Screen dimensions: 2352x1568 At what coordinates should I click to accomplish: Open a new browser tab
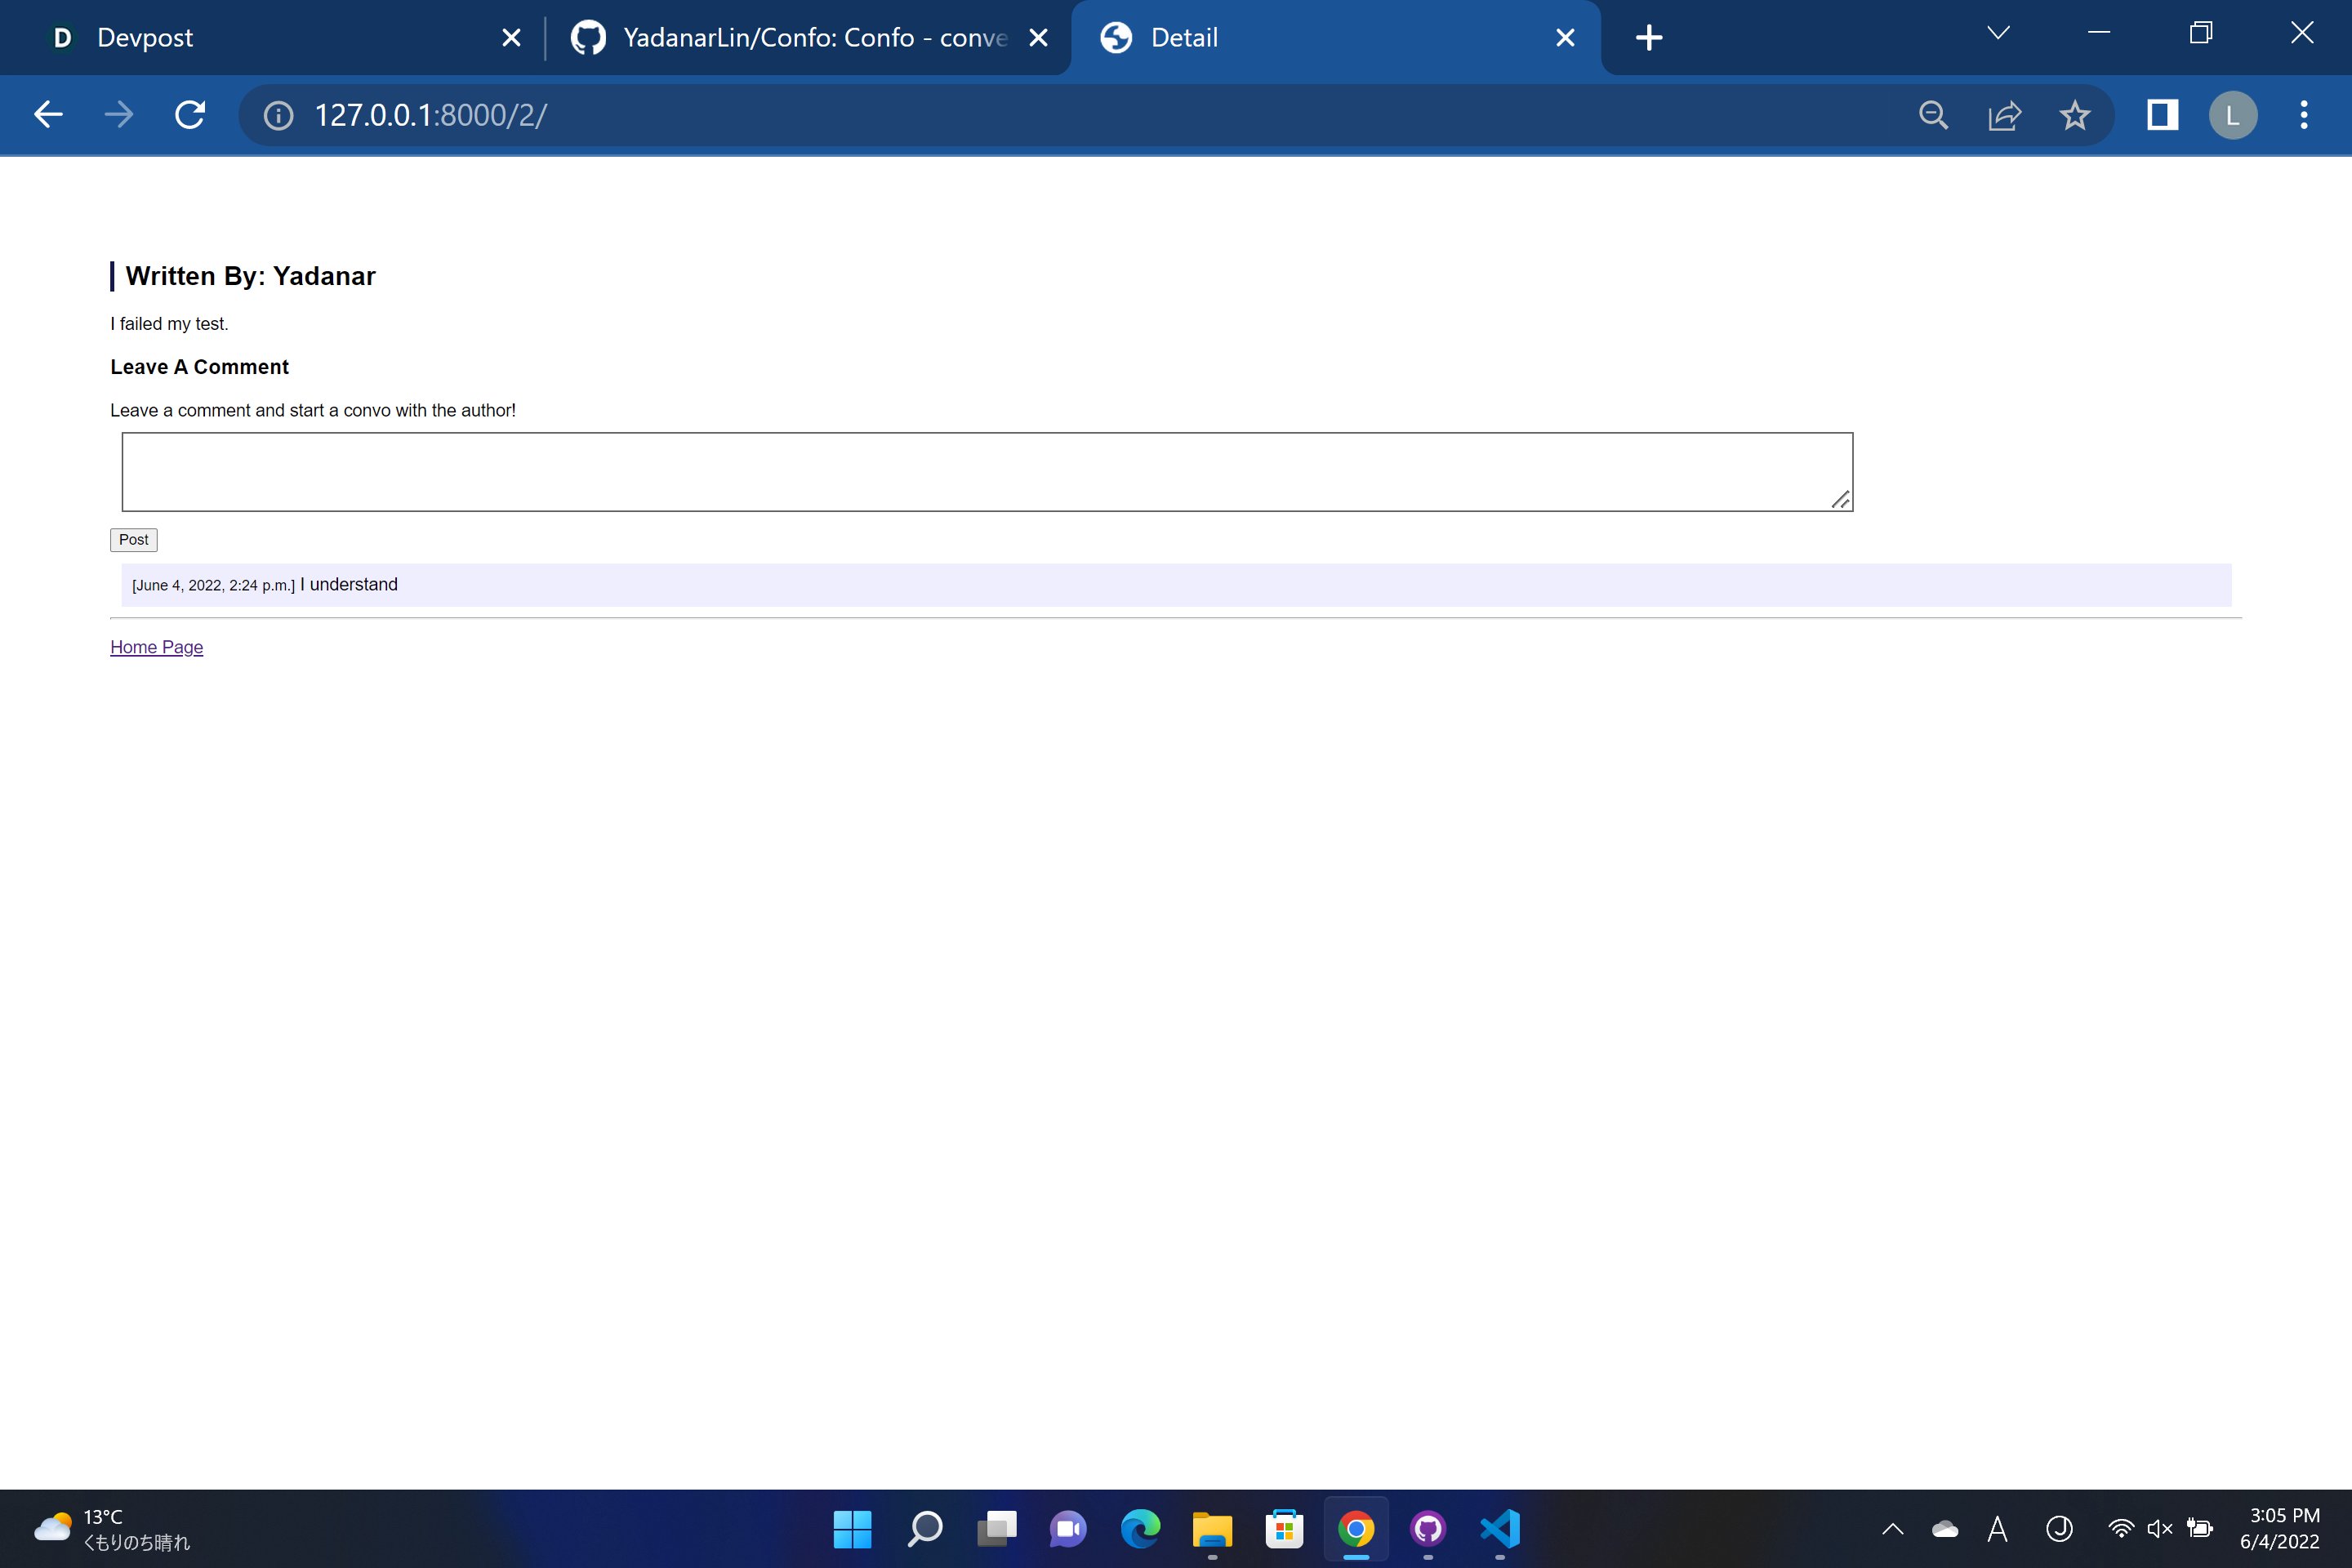click(1648, 38)
